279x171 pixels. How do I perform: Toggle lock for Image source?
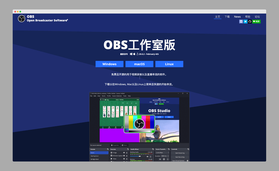click(x=127, y=153)
